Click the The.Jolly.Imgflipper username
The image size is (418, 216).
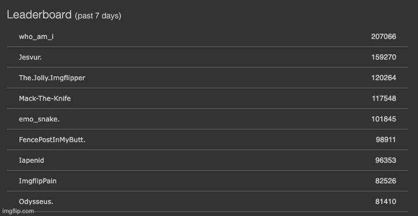52,78
